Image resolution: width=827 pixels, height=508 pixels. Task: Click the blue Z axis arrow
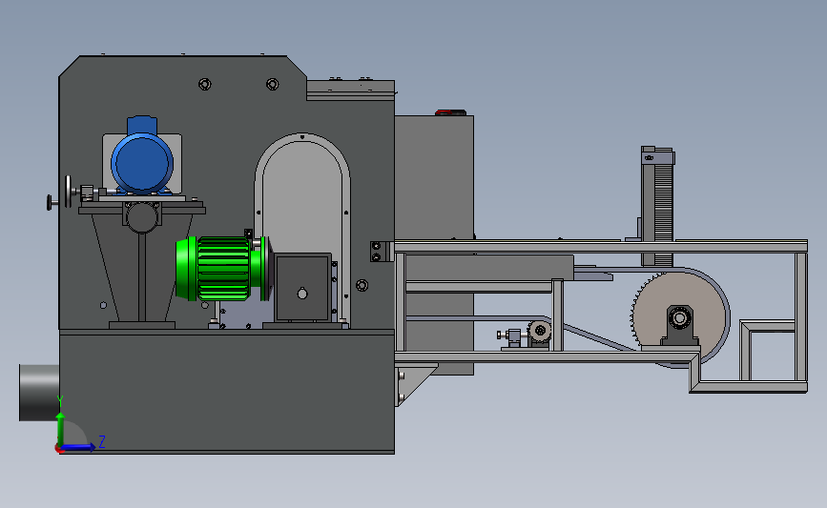pyautogui.click(x=78, y=448)
